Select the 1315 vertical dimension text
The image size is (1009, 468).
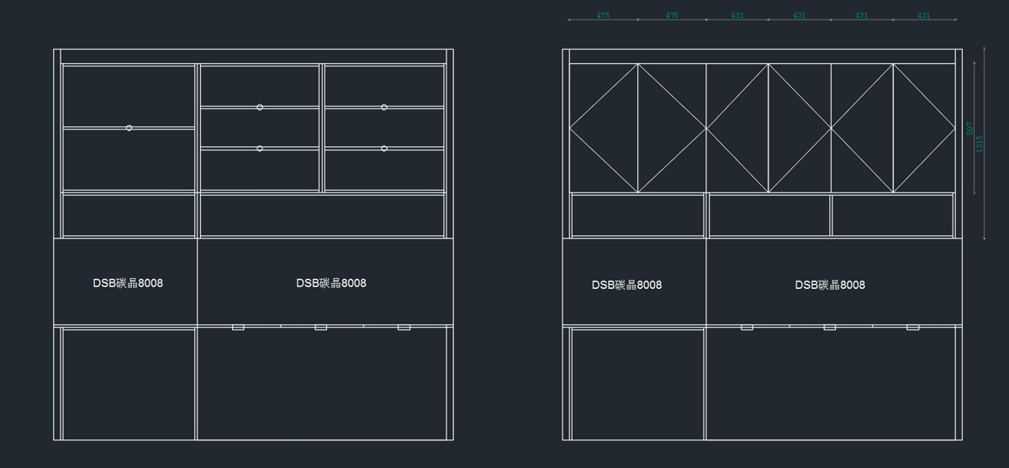pyautogui.click(x=979, y=144)
